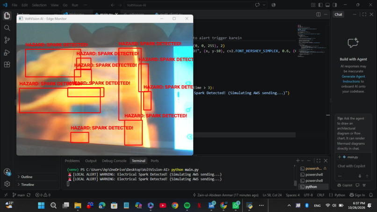Screen dimensions: 377x212
Task: Select the powershell terminal with warning icon
Action: click(x=313, y=168)
